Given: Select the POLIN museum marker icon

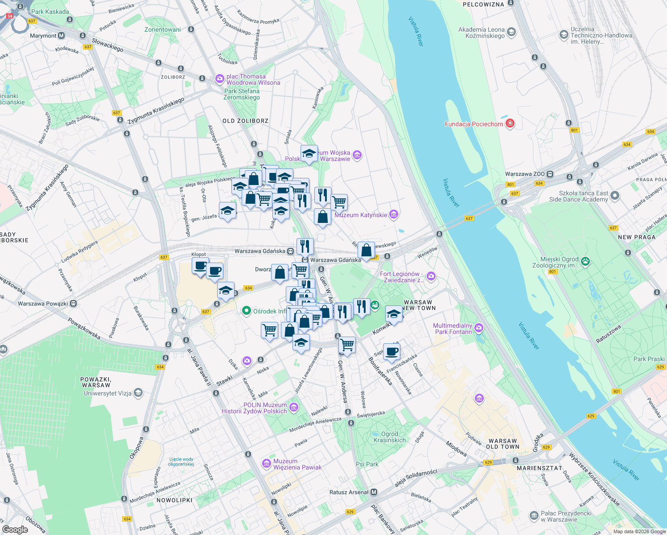Looking at the screenshot, I should (x=294, y=407).
